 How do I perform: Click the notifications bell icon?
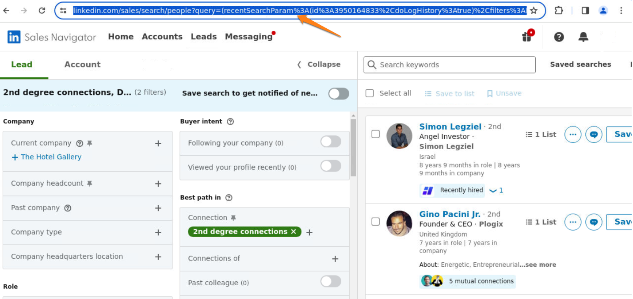point(583,37)
